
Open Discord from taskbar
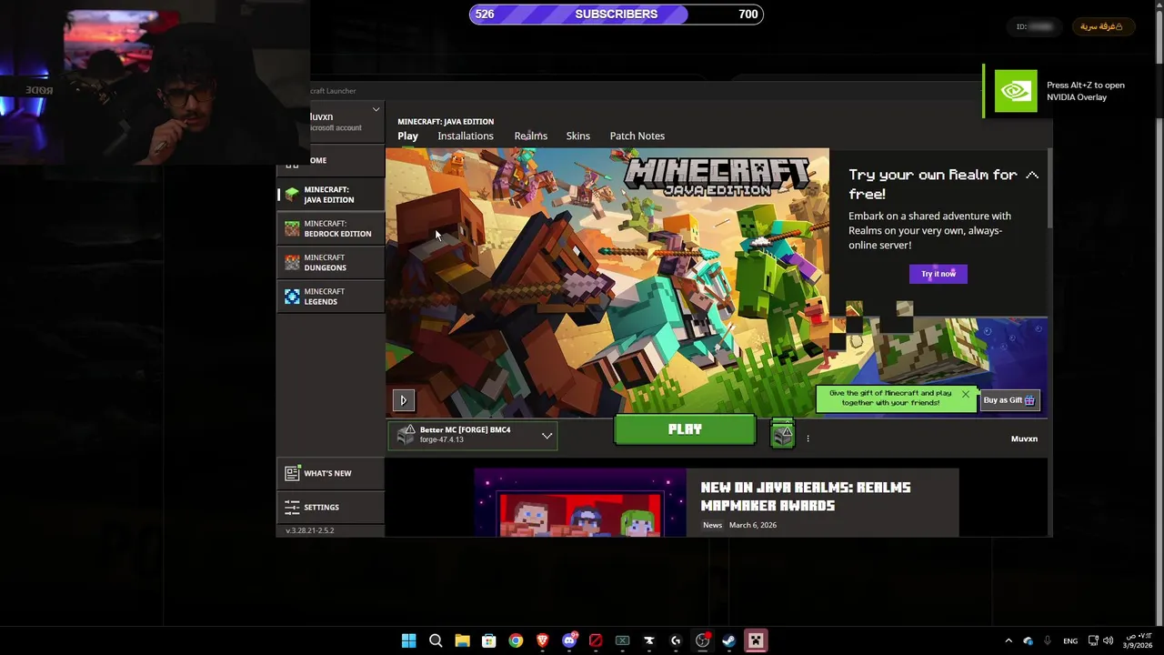pyautogui.click(x=569, y=640)
